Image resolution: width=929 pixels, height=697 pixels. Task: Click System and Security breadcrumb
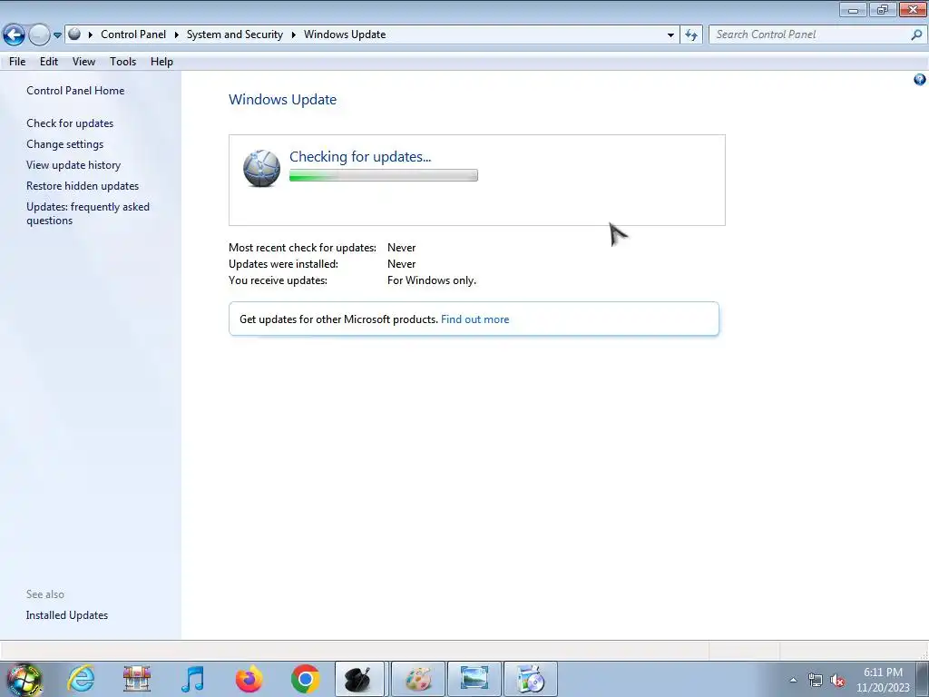[235, 34]
